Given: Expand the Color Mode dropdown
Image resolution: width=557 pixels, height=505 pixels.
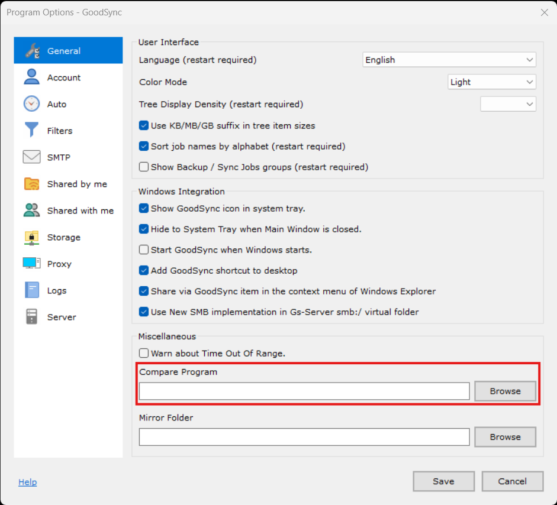Looking at the screenshot, I should 491,82.
